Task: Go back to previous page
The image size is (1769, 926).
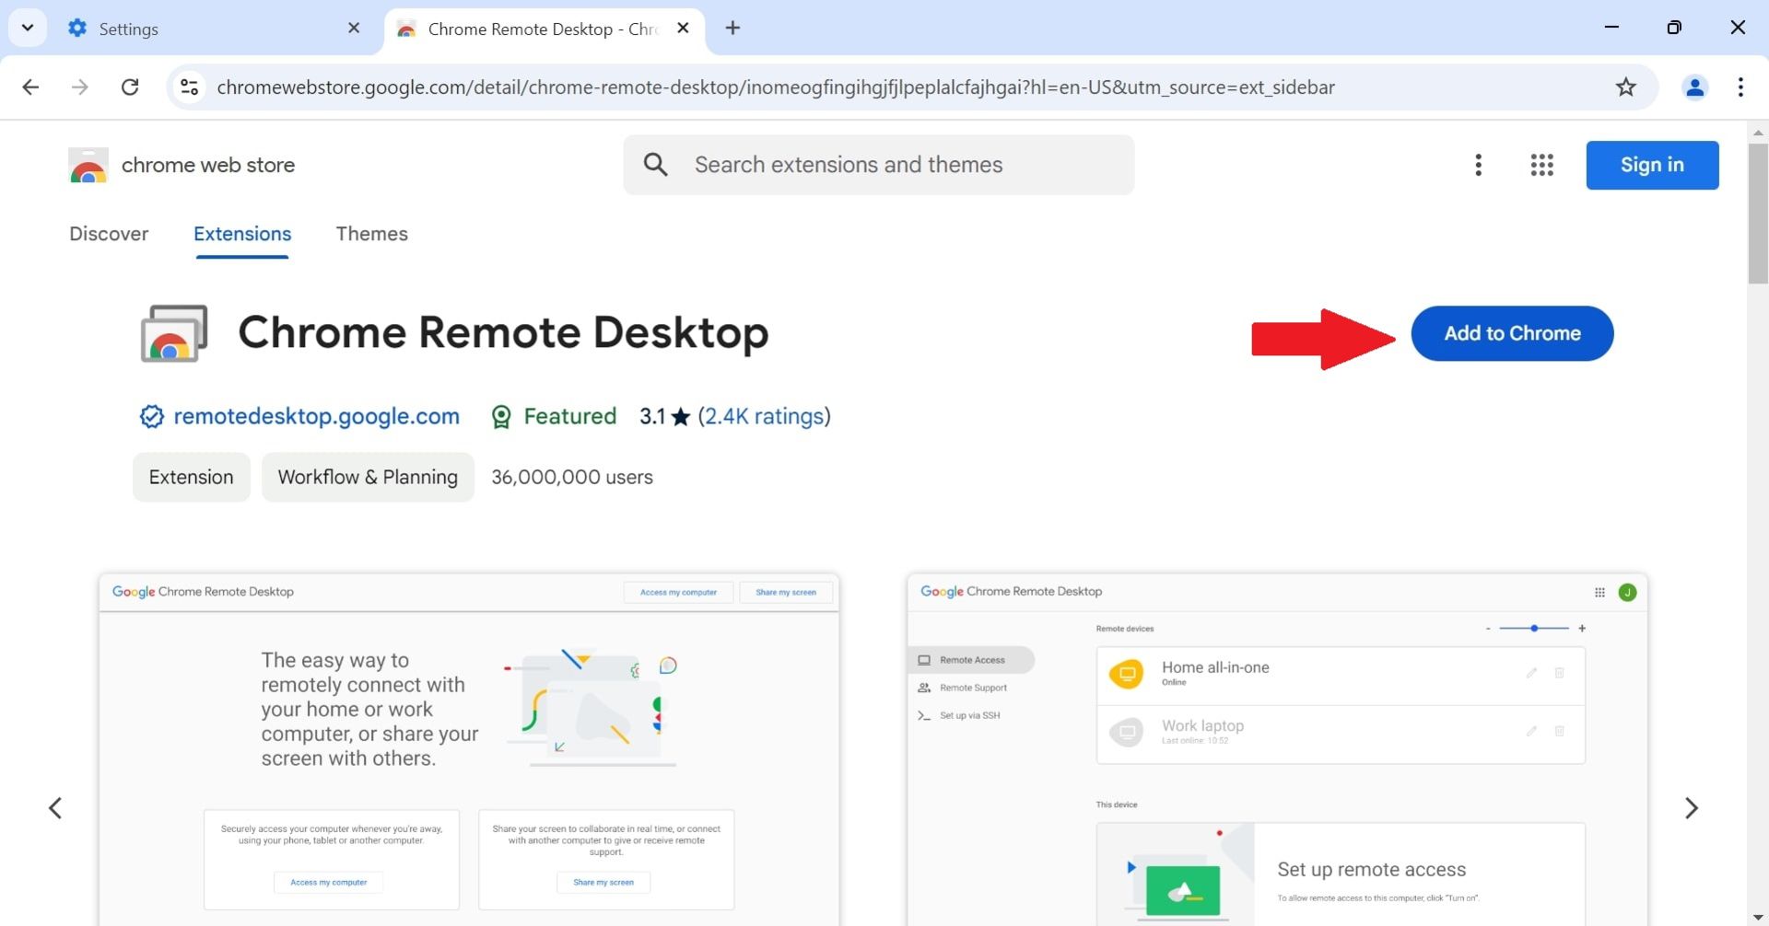Action: (30, 87)
